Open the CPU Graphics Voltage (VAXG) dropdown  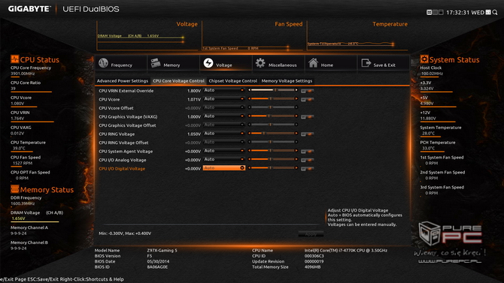coord(224,116)
